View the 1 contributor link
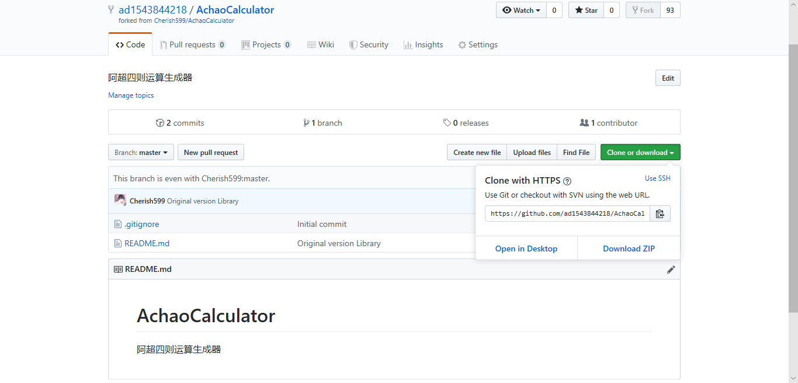Viewport: 798px width, 383px height. 608,123
